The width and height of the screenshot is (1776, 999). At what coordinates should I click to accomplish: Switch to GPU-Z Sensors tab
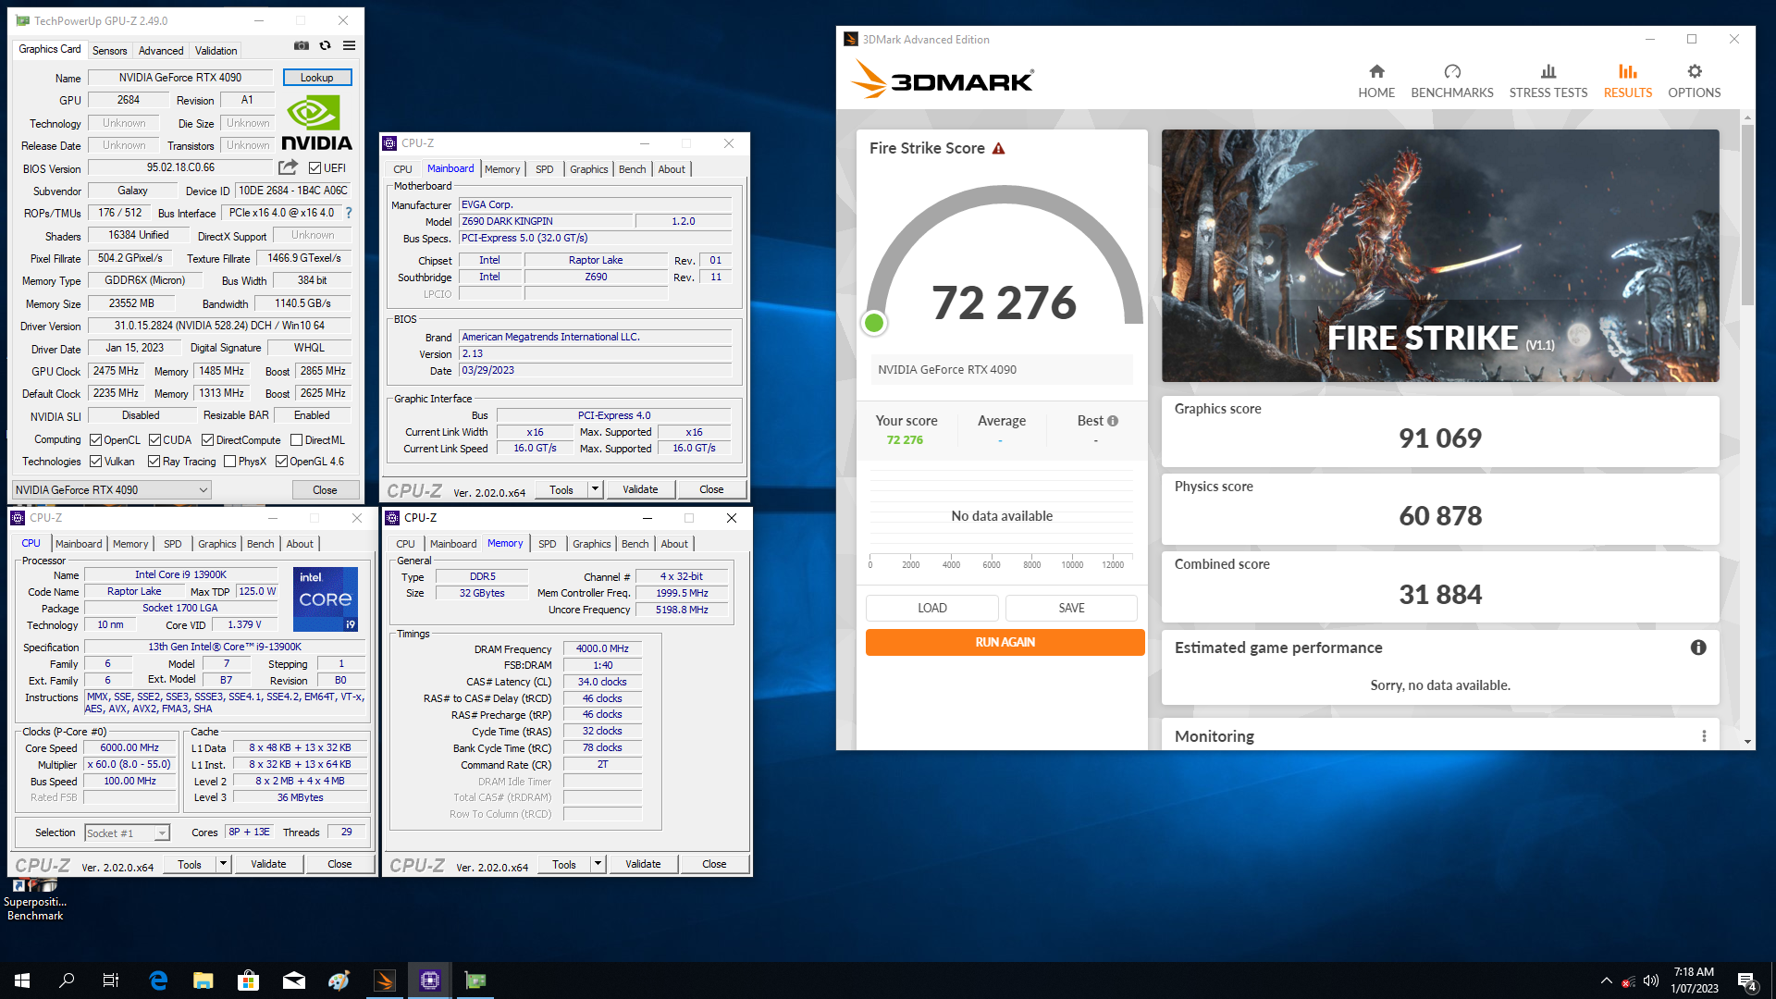tap(109, 51)
